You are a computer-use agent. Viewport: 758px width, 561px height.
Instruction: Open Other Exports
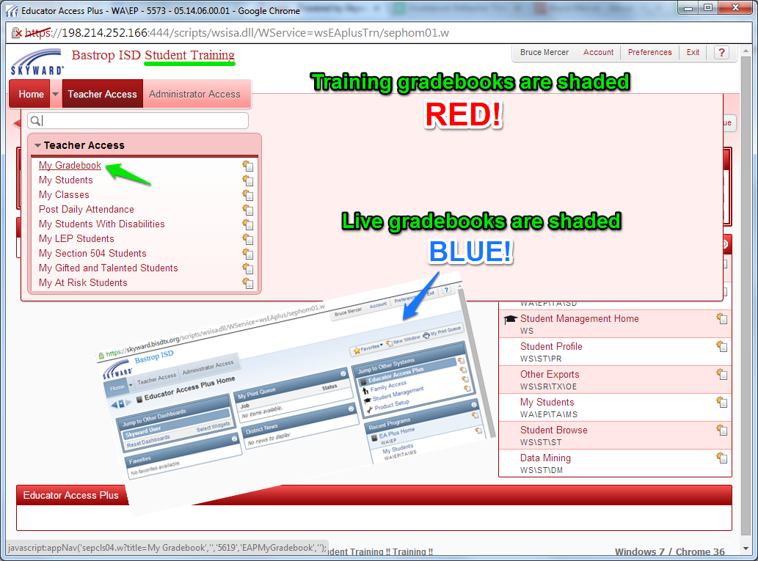(x=550, y=375)
